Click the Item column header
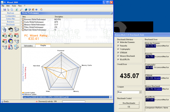 (37, 16)
